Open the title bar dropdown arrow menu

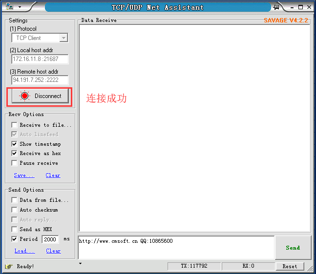pyautogui.click(x=20, y=7)
